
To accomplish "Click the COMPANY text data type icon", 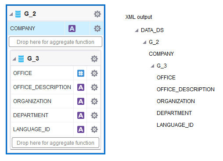I will (x=72, y=29).
